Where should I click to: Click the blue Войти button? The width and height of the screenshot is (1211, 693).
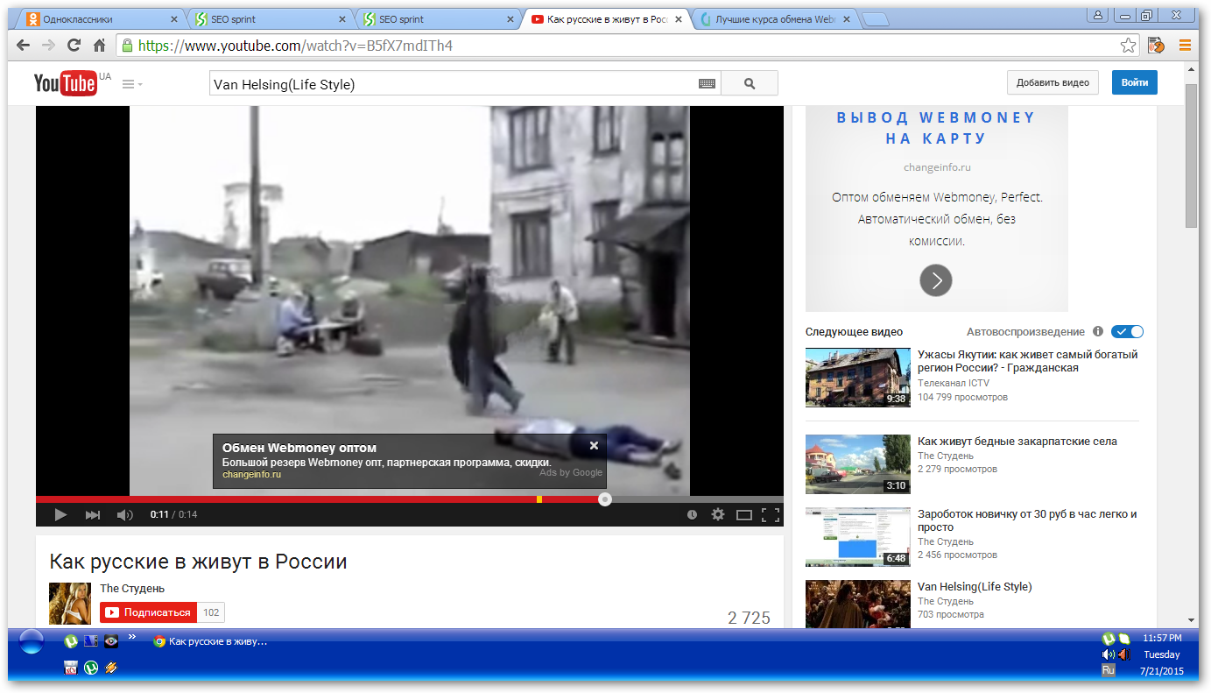point(1135,83)
